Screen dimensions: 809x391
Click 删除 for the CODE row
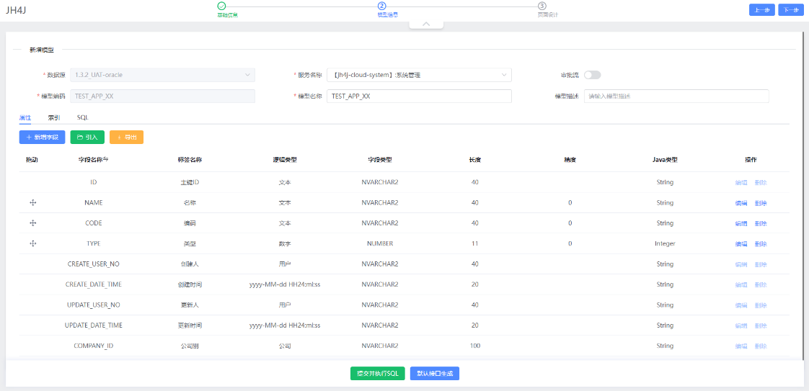point(761,223)
